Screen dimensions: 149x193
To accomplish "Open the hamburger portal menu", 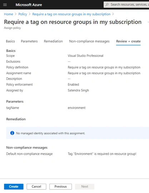I will 5,5.
